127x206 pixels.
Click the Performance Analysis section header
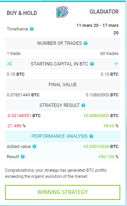[x=62, y=136]
